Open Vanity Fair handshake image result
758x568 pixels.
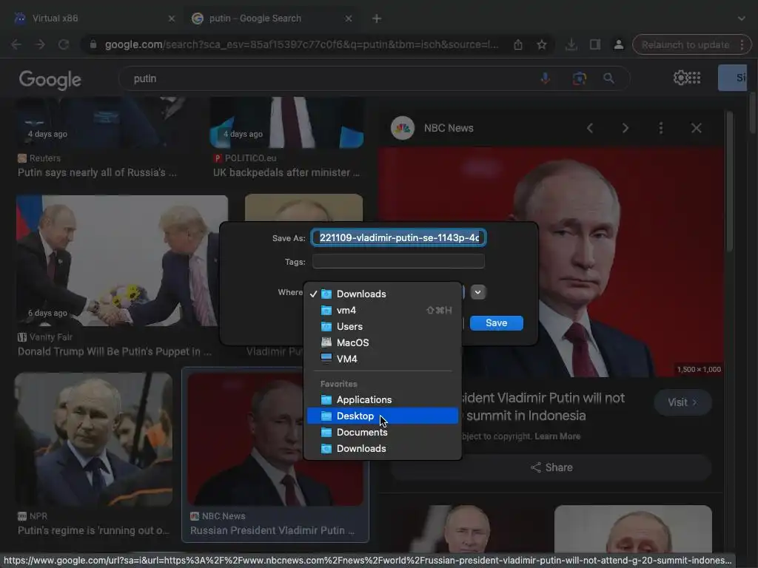pos(122,260)
